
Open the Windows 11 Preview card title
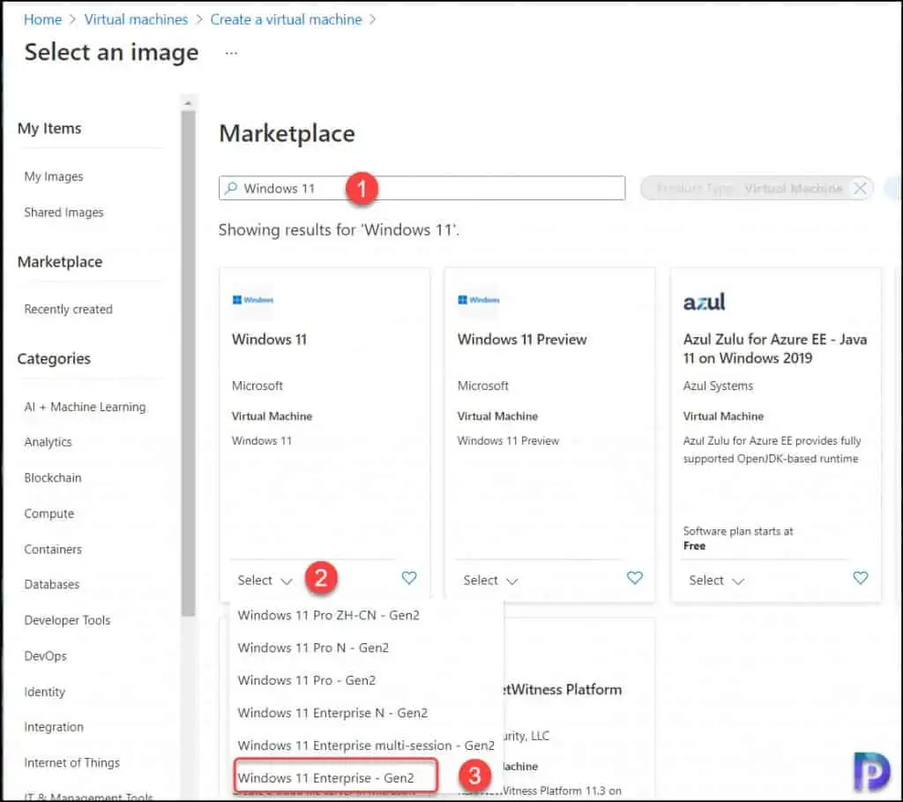pyautogui.click(x=522, y=340)
